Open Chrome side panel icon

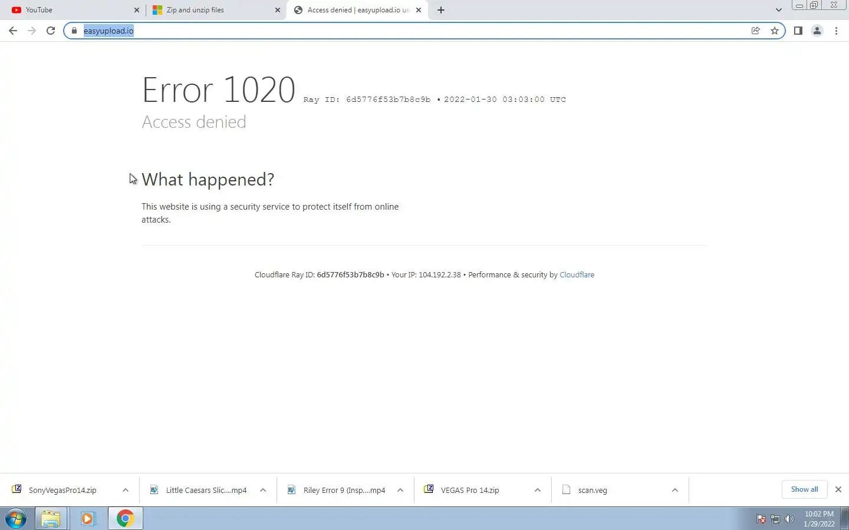point(798,31)
